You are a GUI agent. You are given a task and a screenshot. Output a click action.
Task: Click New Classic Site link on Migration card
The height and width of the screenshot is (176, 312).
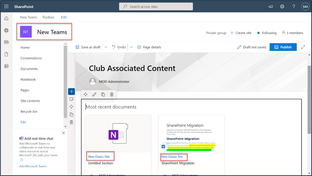click(x=172, y=157)
